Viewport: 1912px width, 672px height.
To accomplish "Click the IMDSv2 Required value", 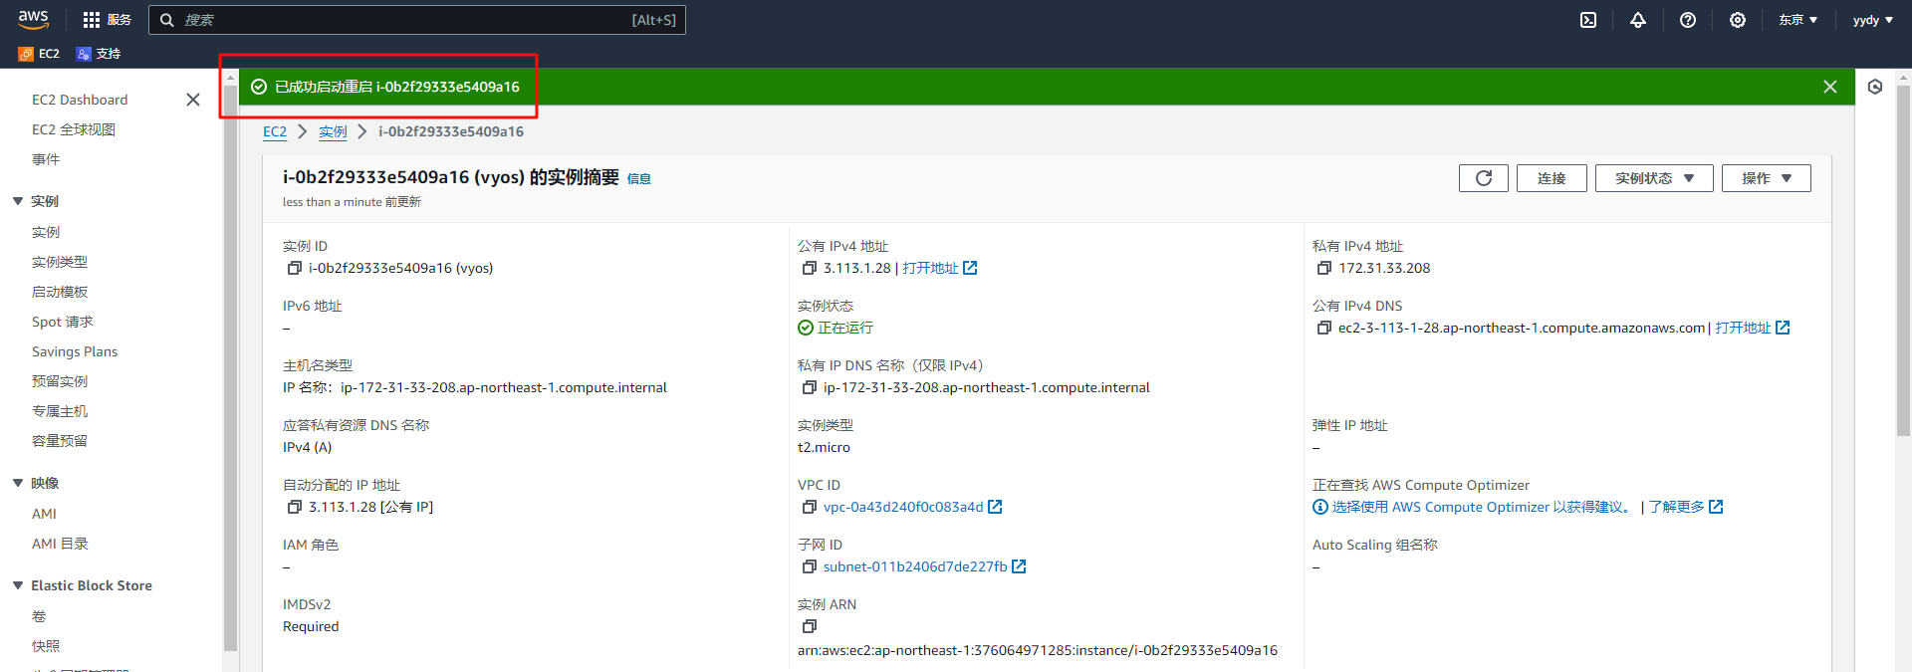I will 311,626.
